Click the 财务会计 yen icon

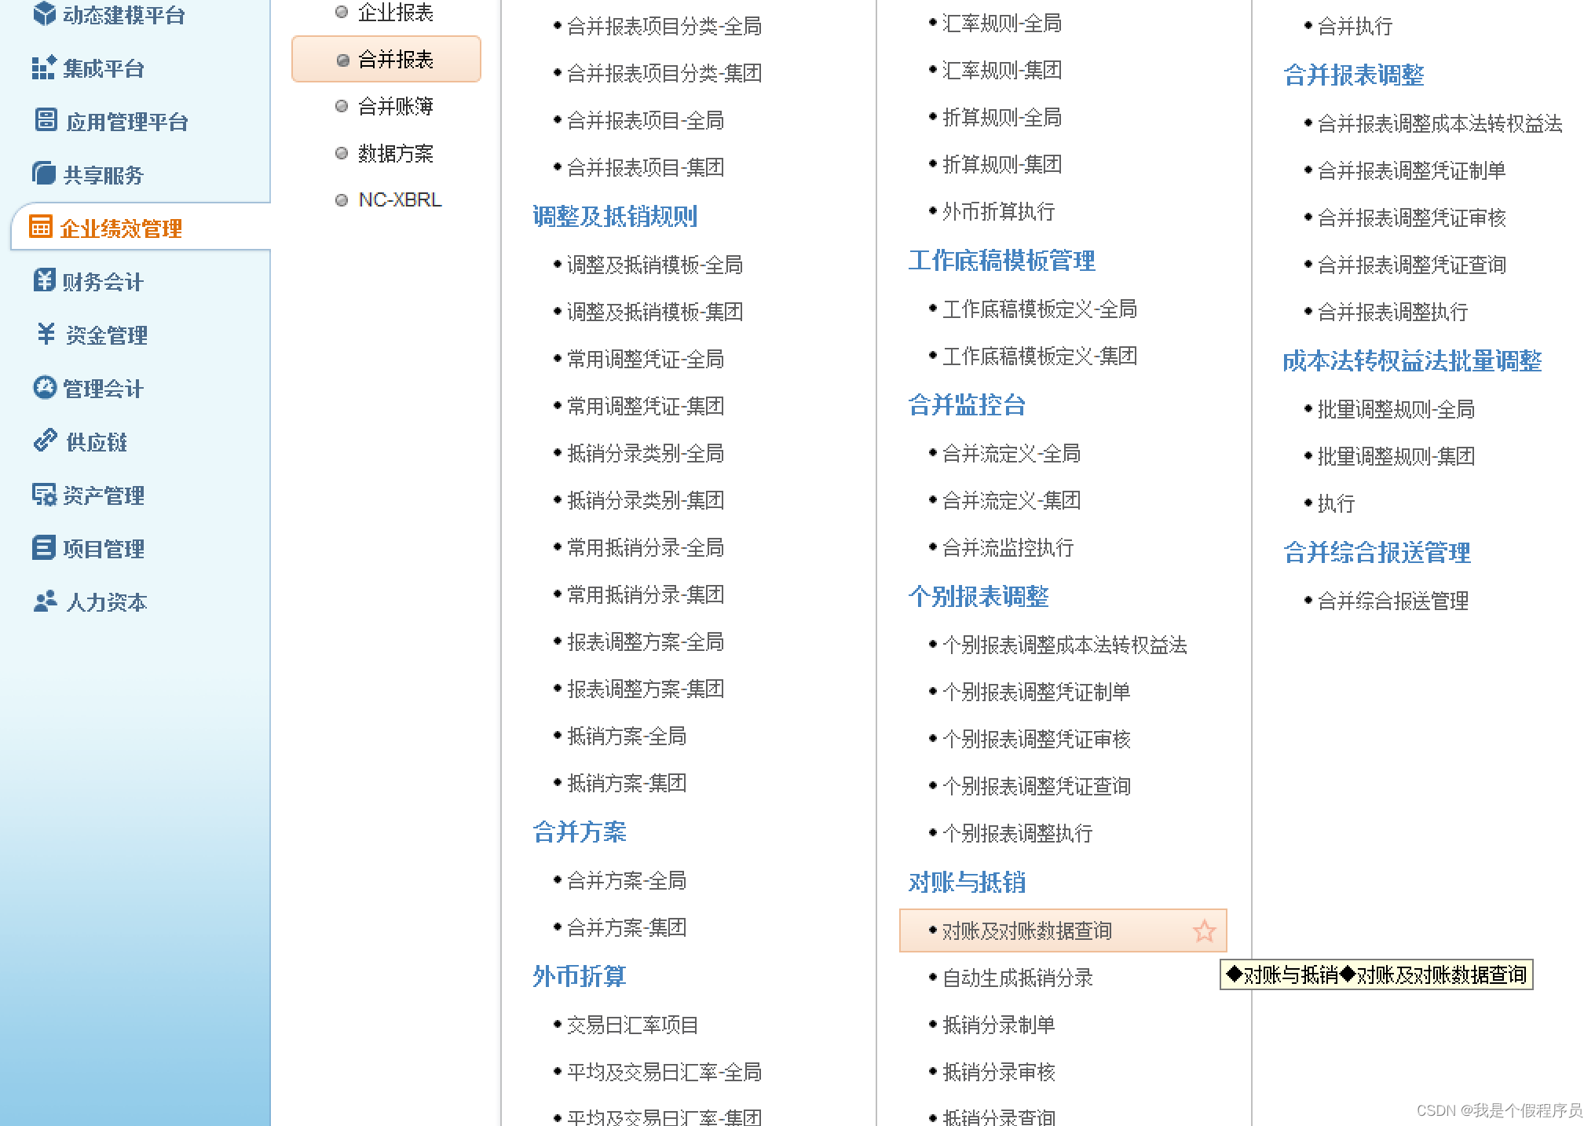click(x=45, y=280)
